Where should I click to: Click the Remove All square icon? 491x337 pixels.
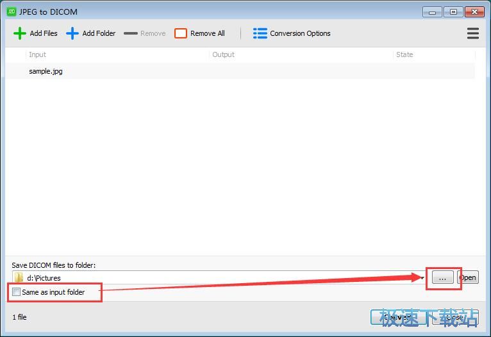point(181,33)
